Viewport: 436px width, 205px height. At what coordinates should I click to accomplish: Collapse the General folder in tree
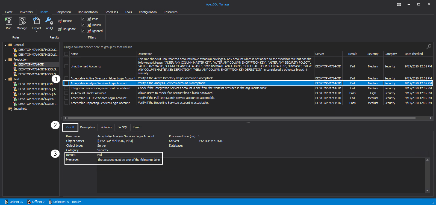click(6, 45)
